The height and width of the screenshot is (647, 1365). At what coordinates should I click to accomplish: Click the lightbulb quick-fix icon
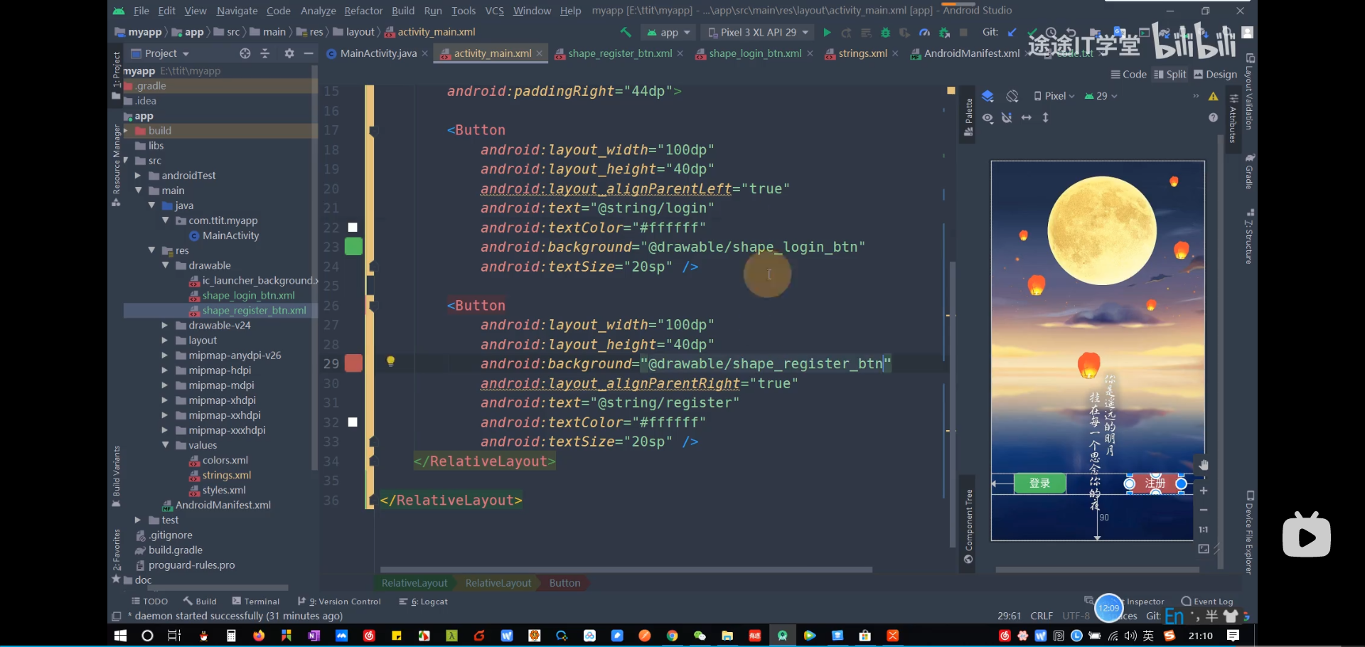click(x=390, y=361)
